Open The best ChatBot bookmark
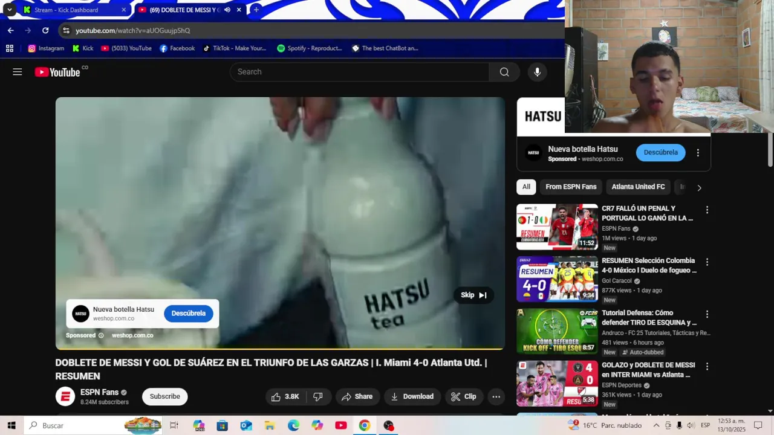Viewport: 774px width, 435px height. (385, 48)
